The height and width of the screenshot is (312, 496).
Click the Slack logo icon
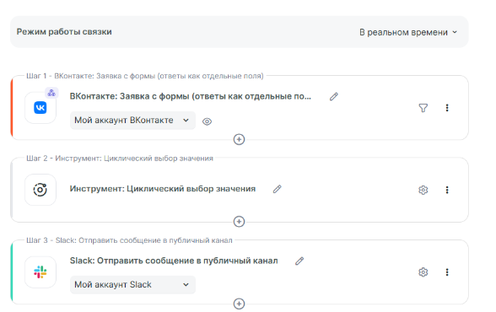pyautogui.click(x=40, y=272)
